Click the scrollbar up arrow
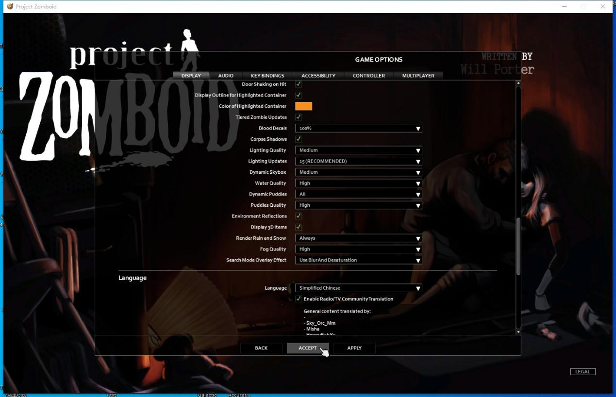This screenshot has height=397, width=616. tap(518, 83)
